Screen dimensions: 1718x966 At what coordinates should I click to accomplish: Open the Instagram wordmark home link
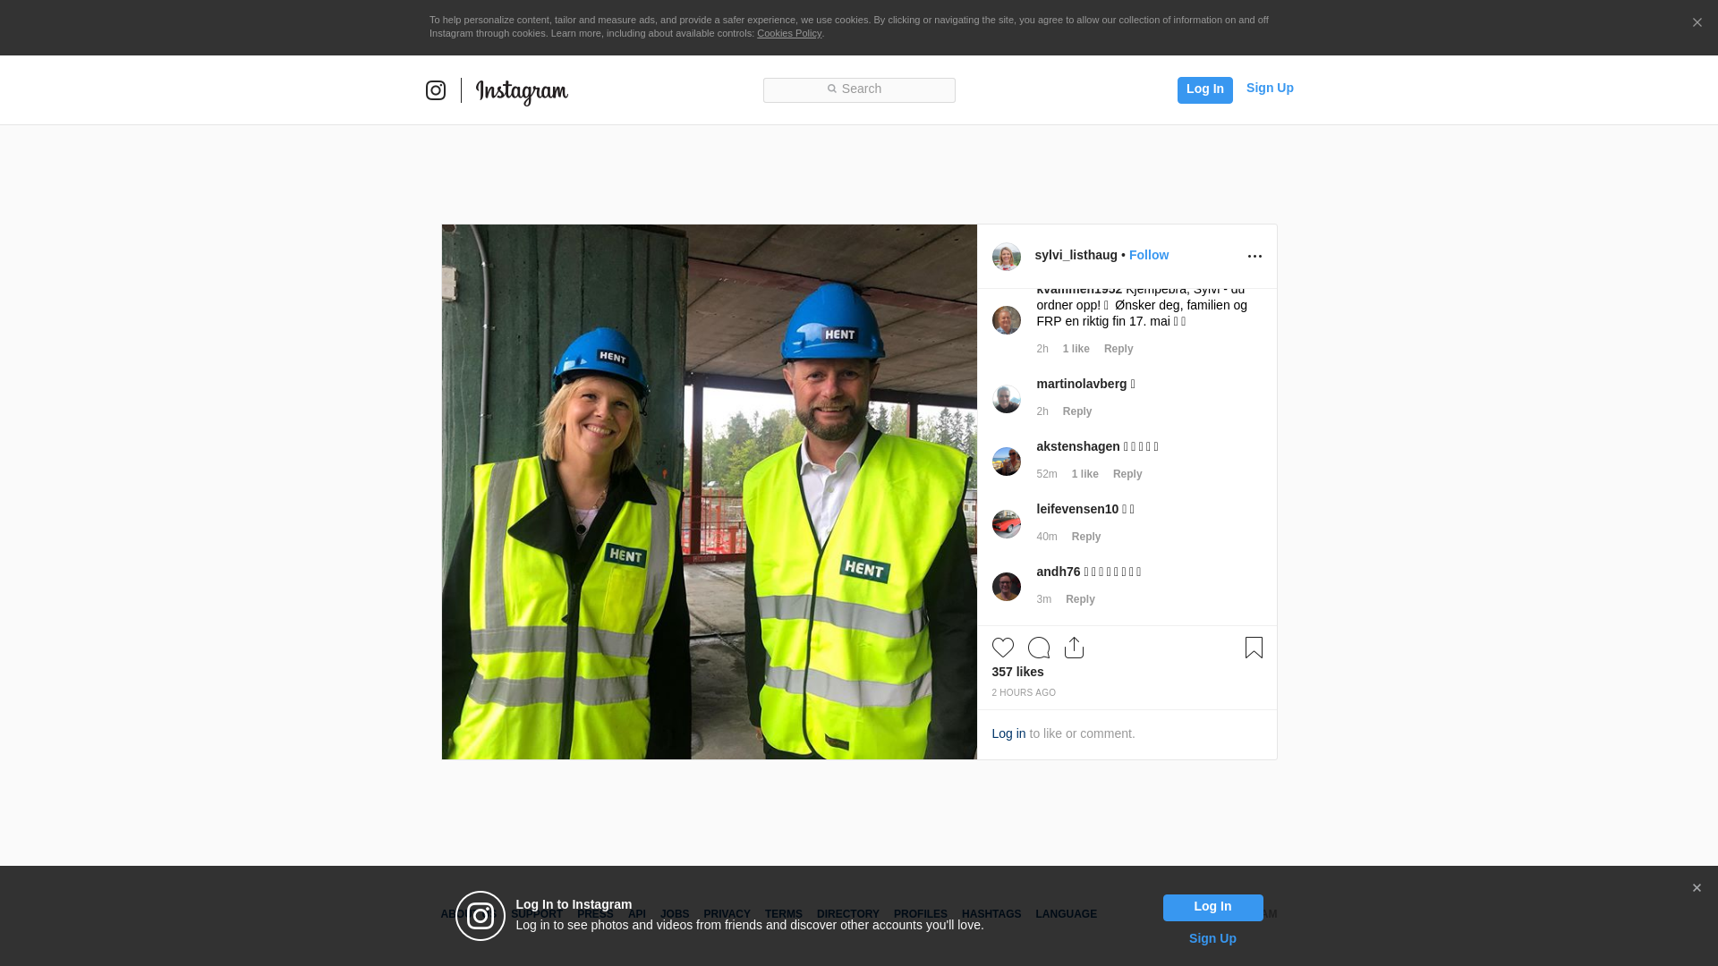tap(522, 92)
